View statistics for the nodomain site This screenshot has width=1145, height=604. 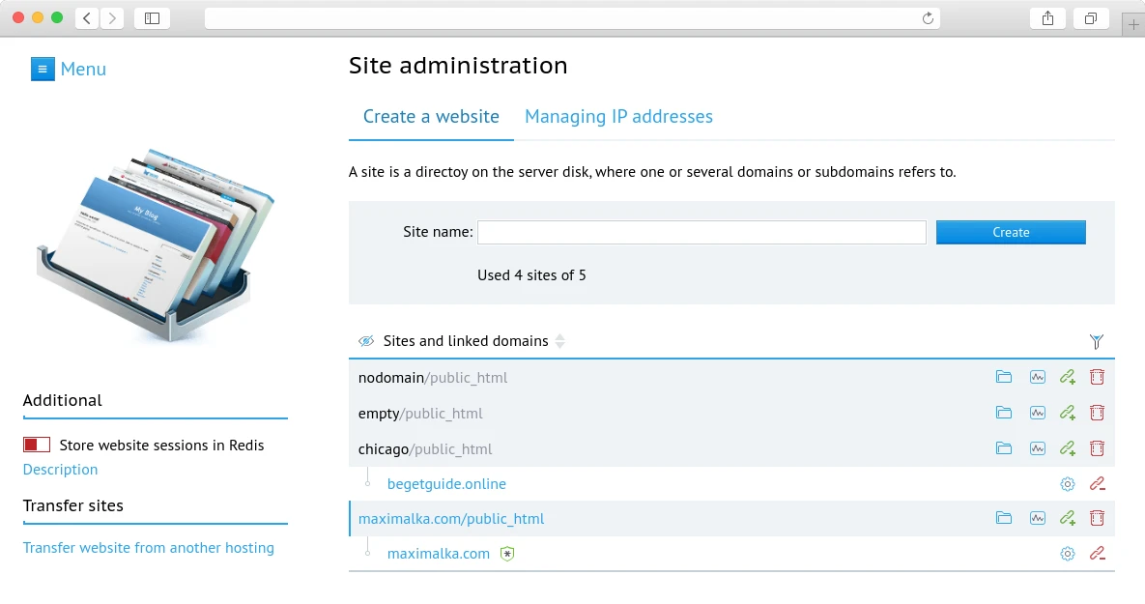tap(1037, 377)
